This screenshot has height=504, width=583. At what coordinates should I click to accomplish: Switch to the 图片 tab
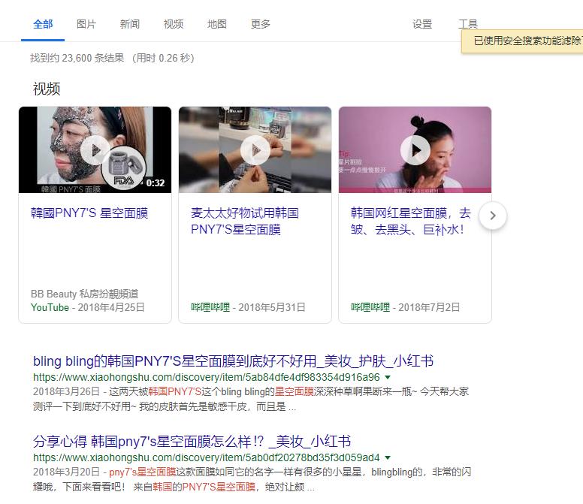tap(86, 25)
